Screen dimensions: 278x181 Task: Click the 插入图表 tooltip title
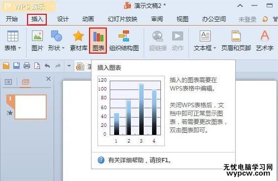109,68
